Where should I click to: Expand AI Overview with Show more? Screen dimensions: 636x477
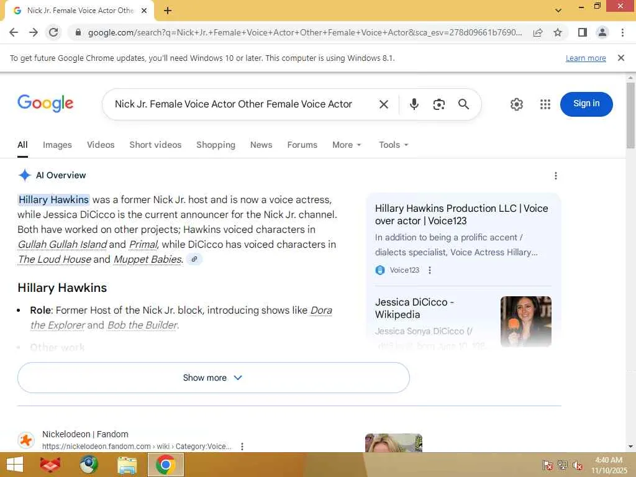click(x=214, y=378)
